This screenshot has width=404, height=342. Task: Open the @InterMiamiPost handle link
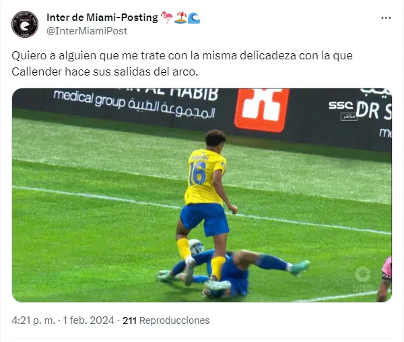(87, 31)
